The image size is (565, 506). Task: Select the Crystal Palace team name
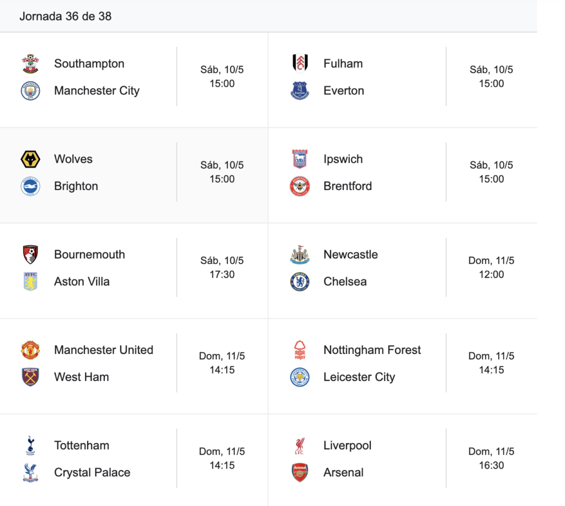coord(92,472)
